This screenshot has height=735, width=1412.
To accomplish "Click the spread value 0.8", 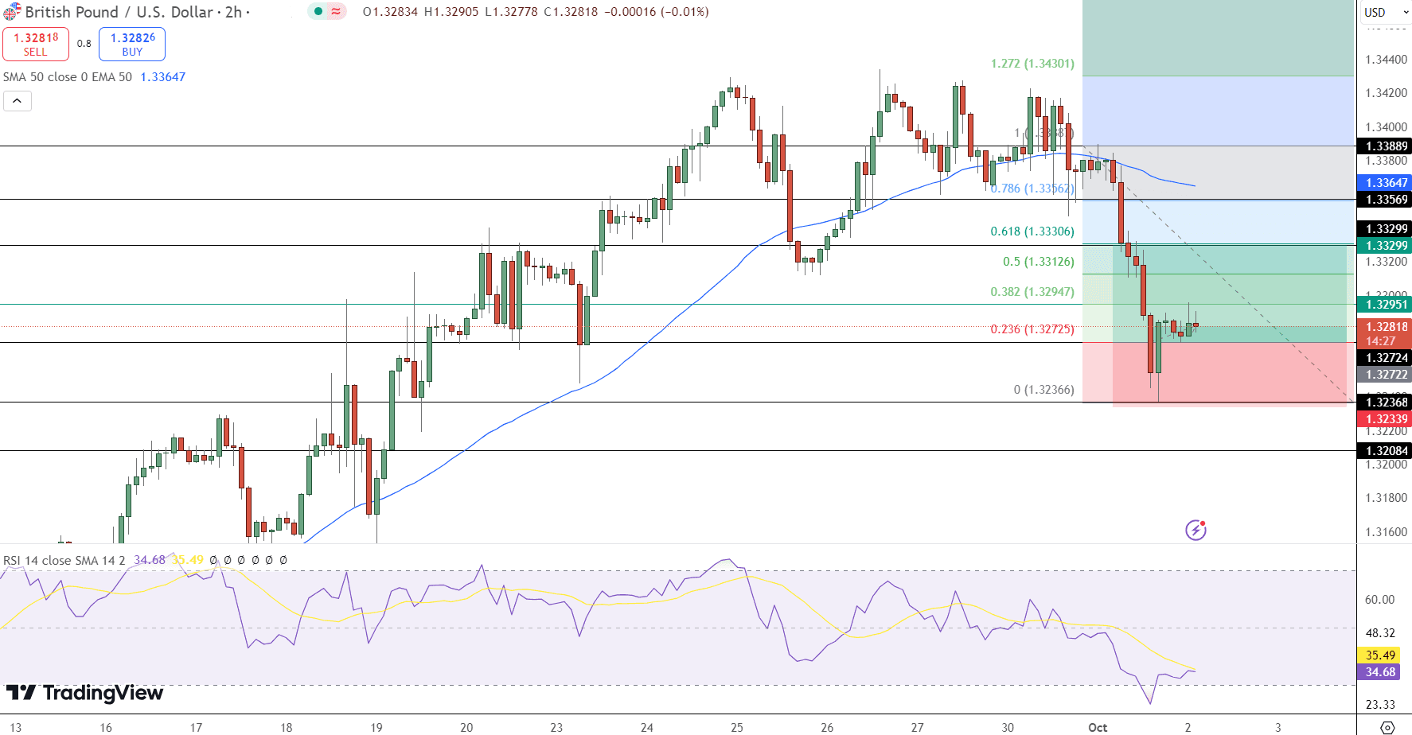I will [x=84, y=44].
